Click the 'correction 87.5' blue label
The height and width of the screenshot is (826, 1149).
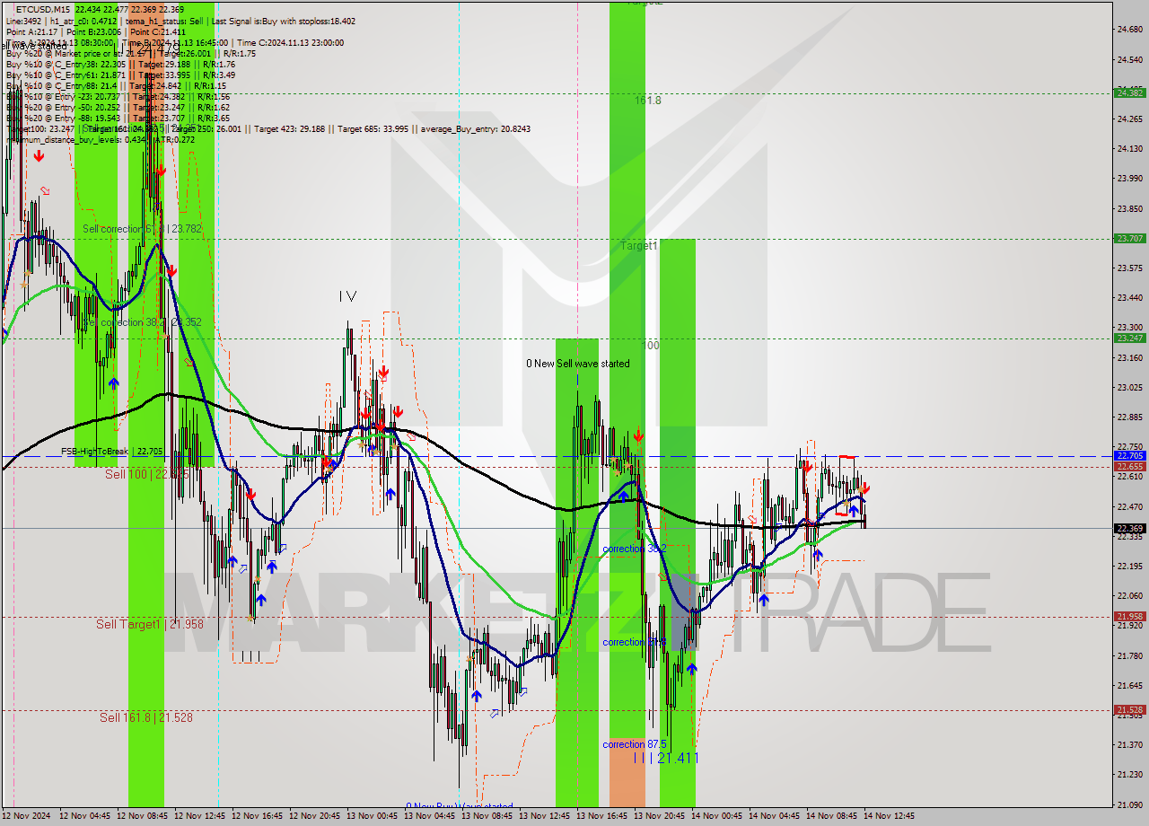click(635, 744)
